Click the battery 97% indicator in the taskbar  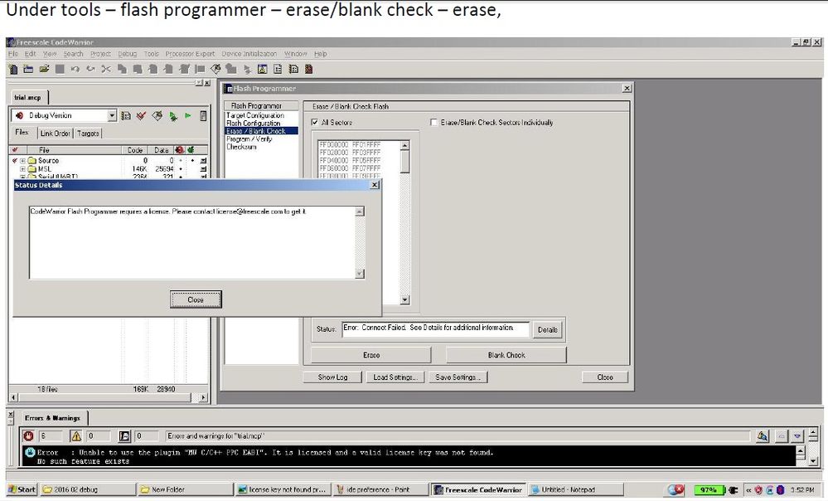click(x=708, y=490)
